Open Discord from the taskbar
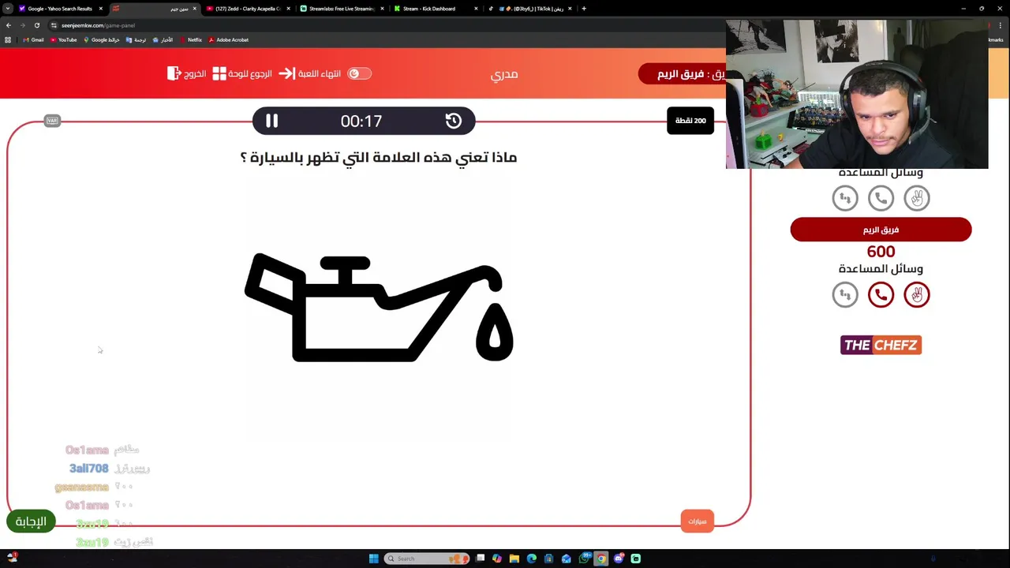The width and height of the screenshot is (1010, 568). (618, 559)
